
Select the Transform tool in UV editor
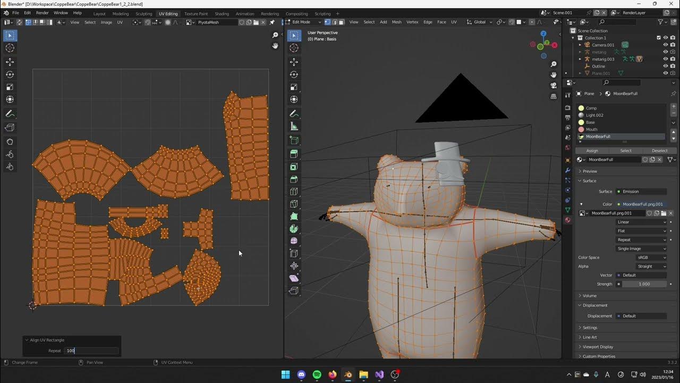[10, 99]
